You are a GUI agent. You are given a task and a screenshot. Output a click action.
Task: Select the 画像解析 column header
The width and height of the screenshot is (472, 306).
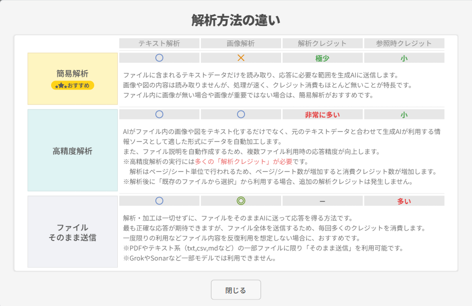tap(241, 43)
